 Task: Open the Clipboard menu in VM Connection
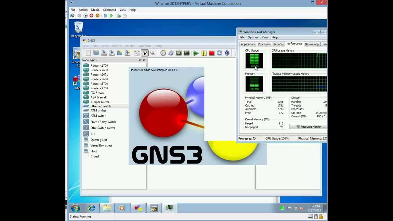[x=109, y=10]
